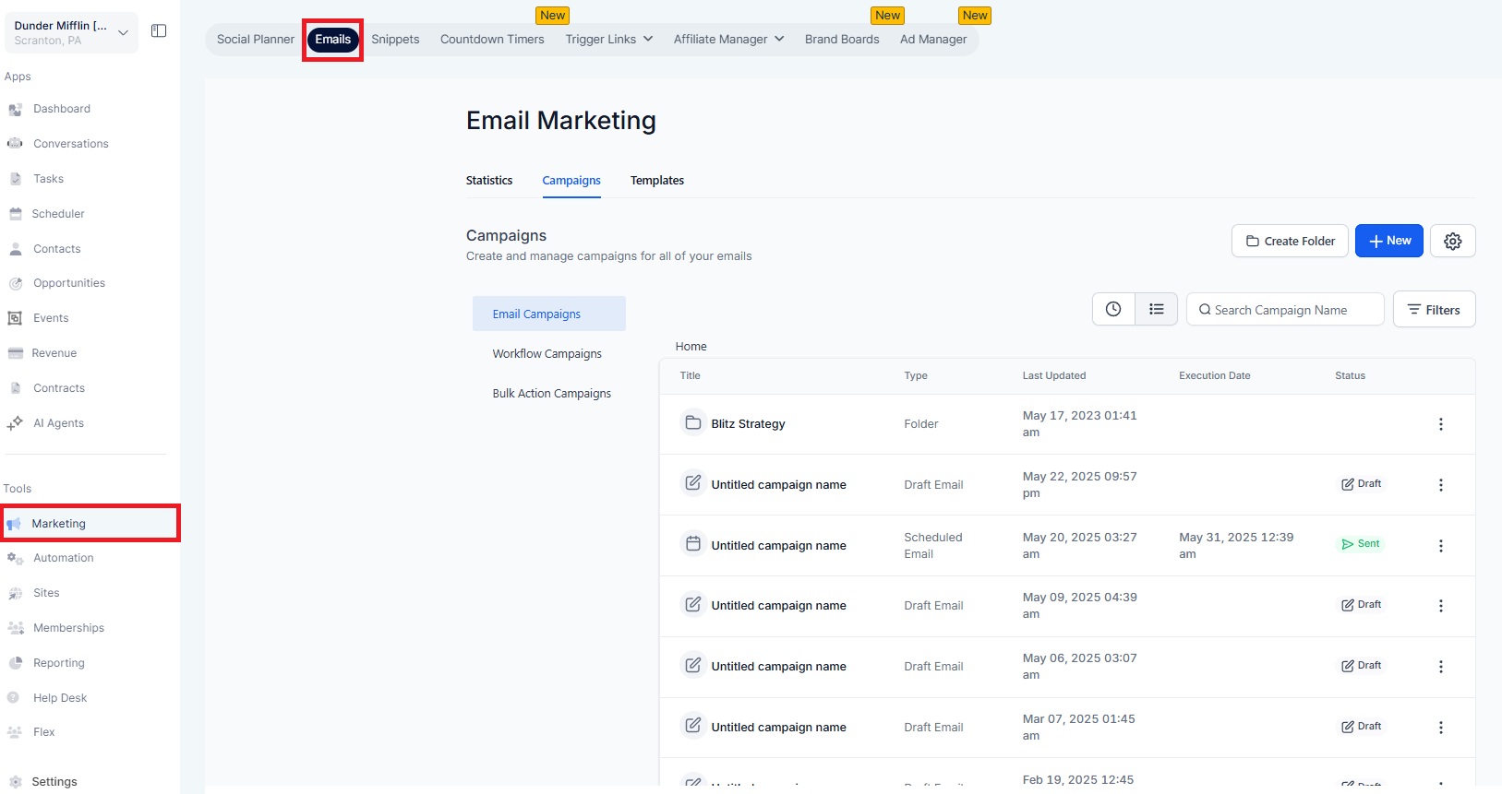1502x794 pixels.
Task: Open Settings in the sidebar
Action: pyautogui.click(x=54, y=782)
